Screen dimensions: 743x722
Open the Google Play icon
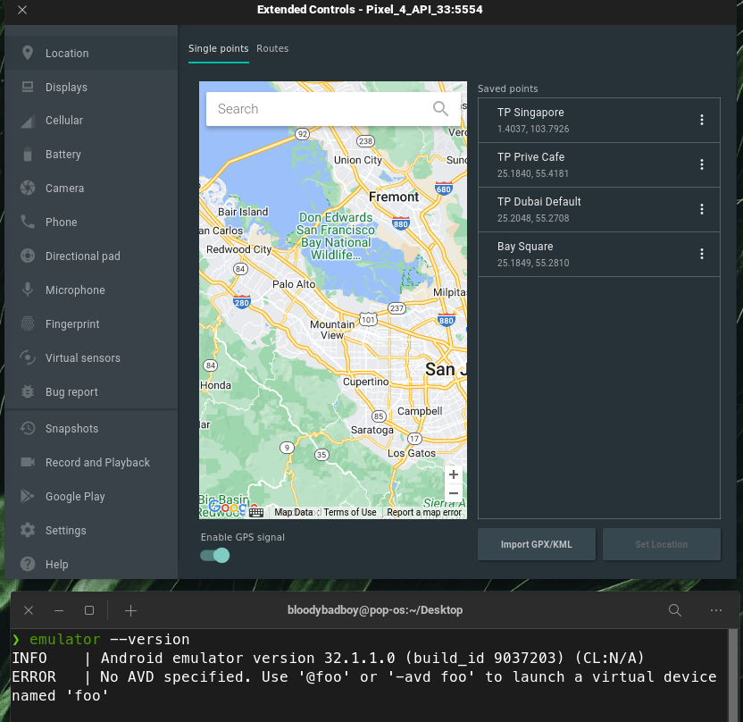click(28, 497)
